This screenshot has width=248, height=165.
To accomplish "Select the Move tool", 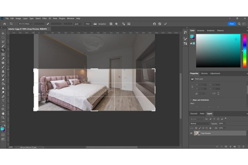I will [x=3, y=33].
